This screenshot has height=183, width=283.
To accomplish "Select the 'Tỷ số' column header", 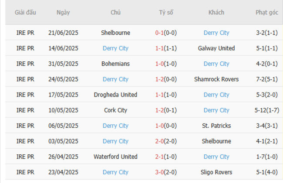I will (x=166, y=12).
